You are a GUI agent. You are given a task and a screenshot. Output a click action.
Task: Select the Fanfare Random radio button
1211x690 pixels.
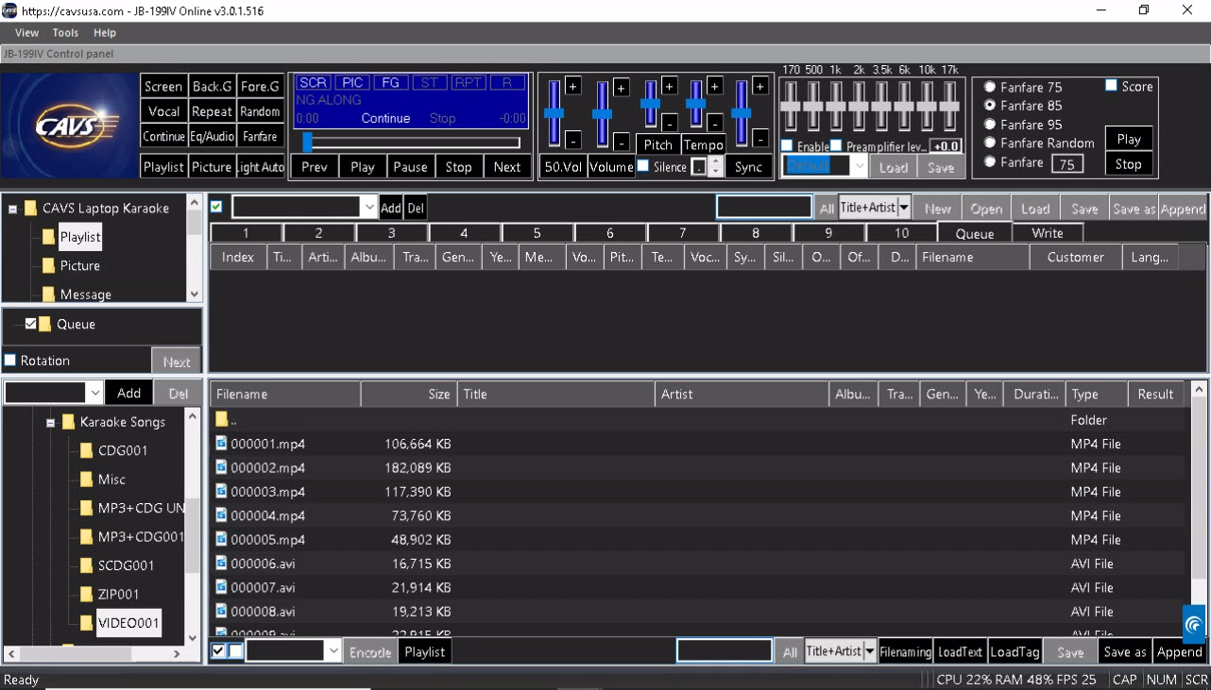(x=990, y=143)
